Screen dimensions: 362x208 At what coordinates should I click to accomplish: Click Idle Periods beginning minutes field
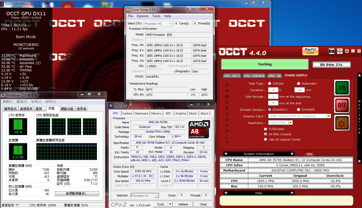(273, 96)
